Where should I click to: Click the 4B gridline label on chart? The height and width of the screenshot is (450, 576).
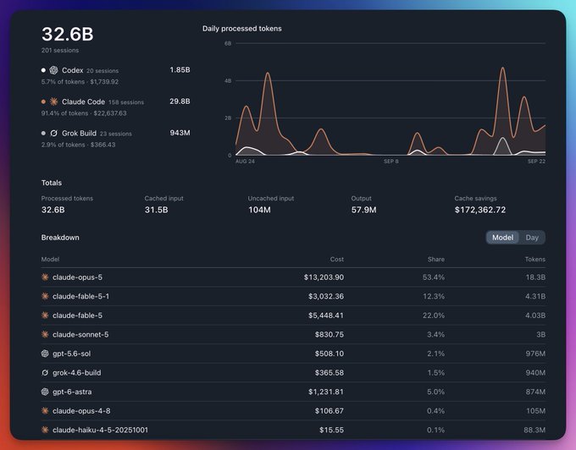pyautogui.click(x=228, y=80)
